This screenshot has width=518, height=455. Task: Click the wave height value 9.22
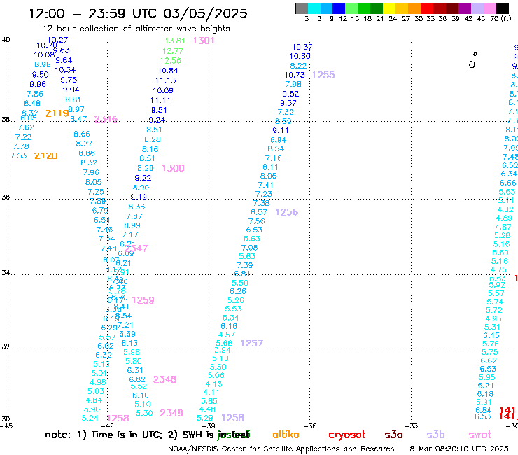click(x=143, y=178)
